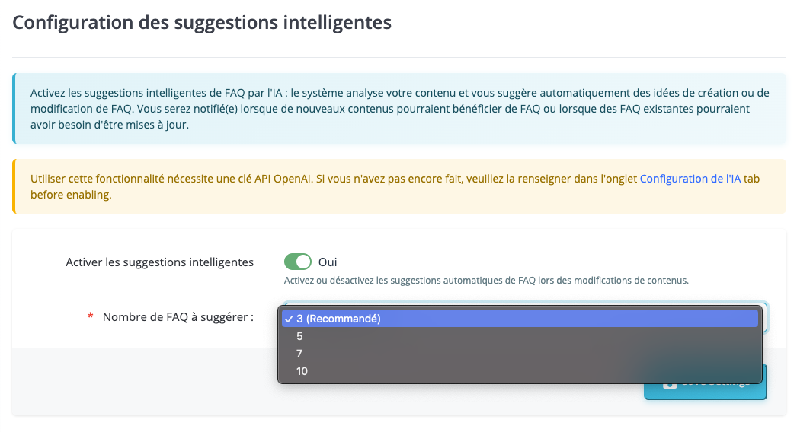The height and width of the screenshot is (432, 797).
Task: Click the help text under the switch
Action: click(x=486, y=280)
